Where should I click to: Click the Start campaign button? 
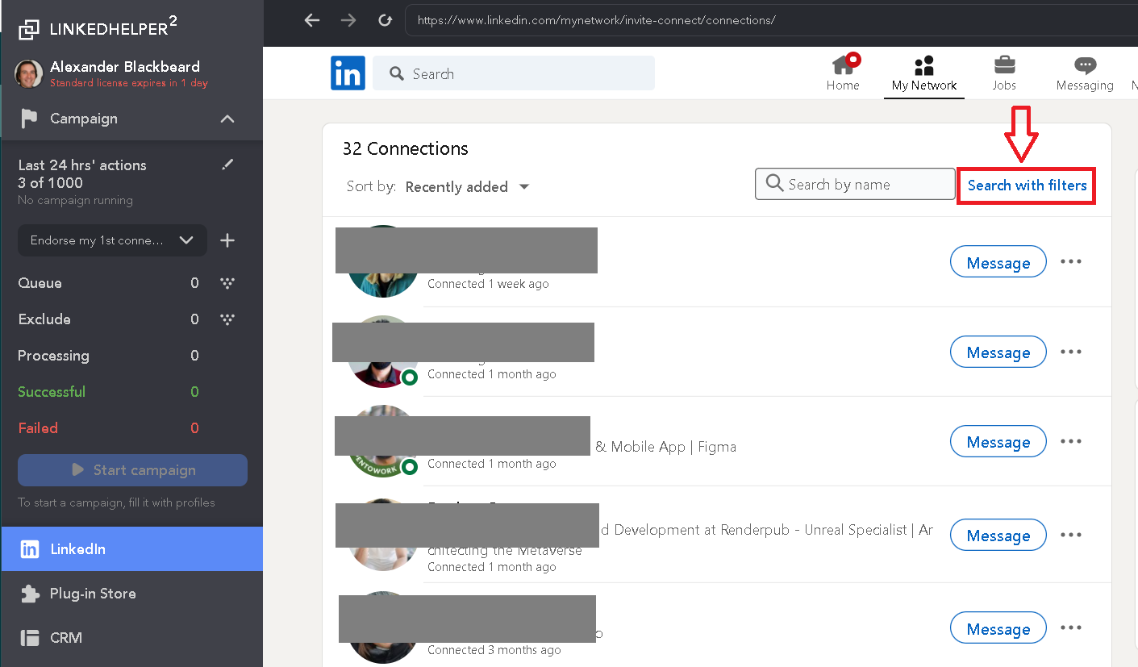132,470
